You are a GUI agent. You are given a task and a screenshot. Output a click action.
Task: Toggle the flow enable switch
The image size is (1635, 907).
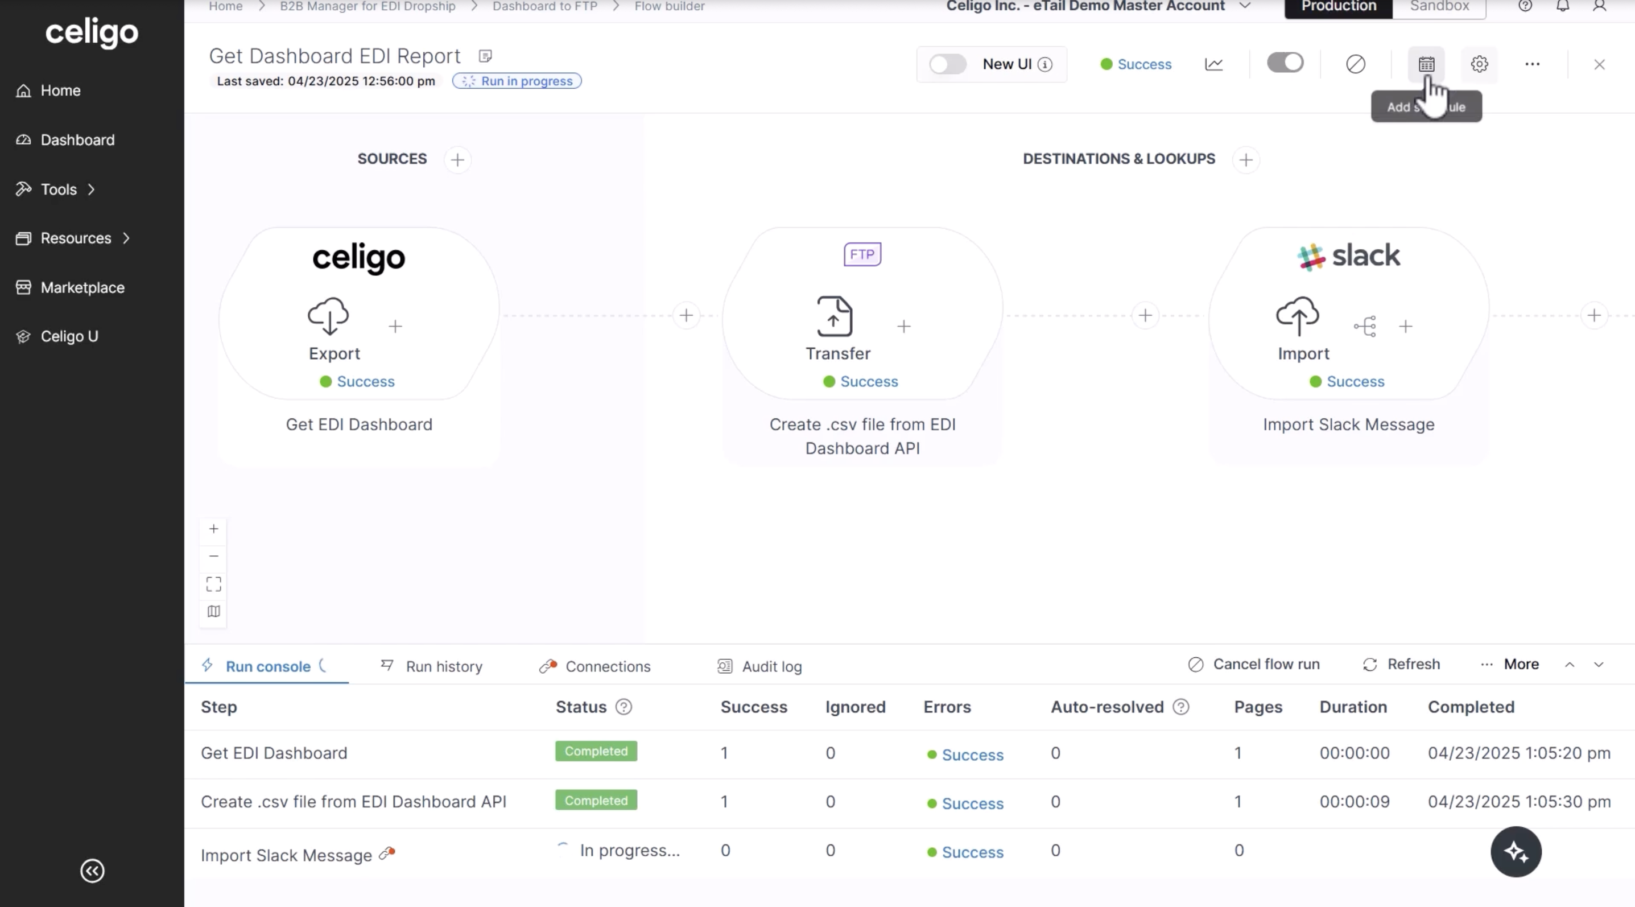click(1285, 62)
